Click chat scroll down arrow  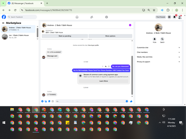[132, 96]
